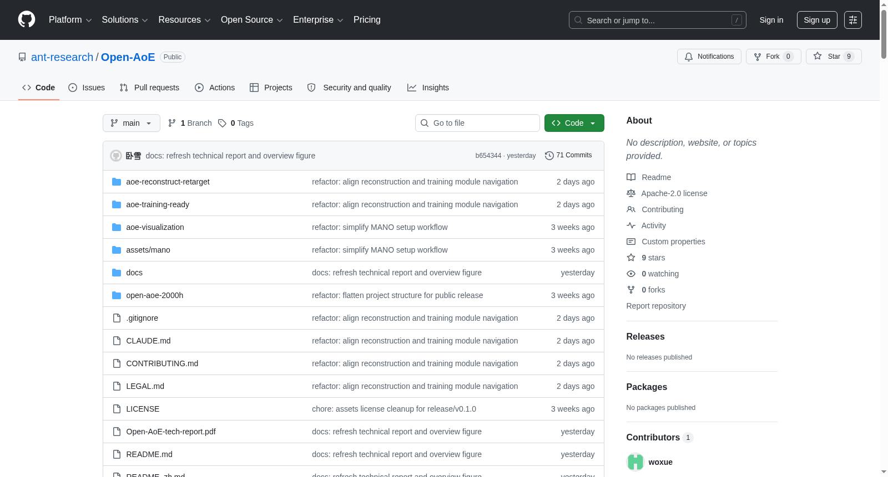View the 71 Commits history
Image resolution: width=888 pixels, height=477 pixels.
568,156
